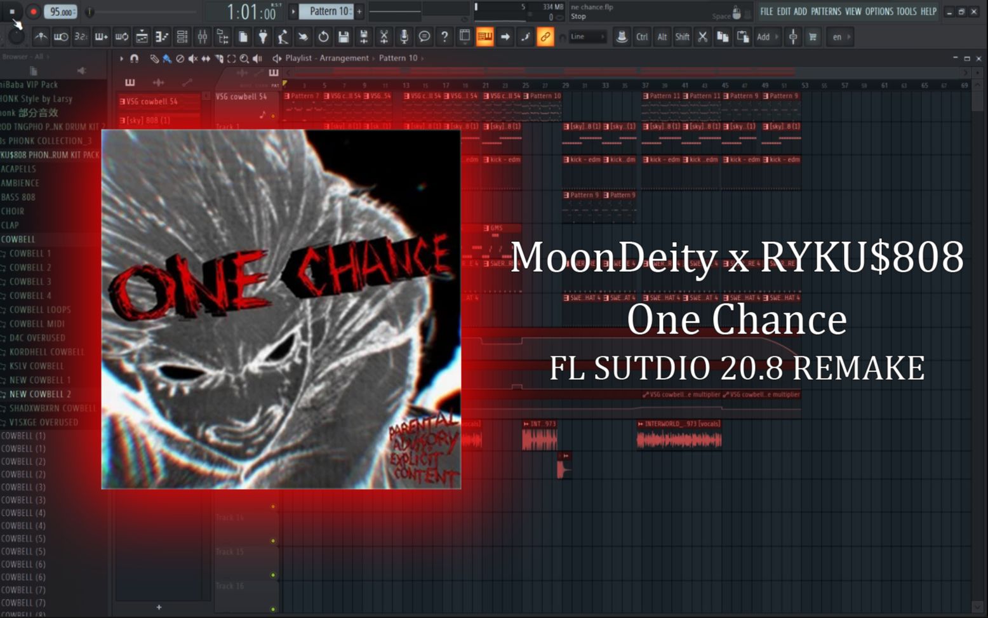Click the scissors cut icon
988x618 pixels.
pyautogui.click(x=702, y=37)
